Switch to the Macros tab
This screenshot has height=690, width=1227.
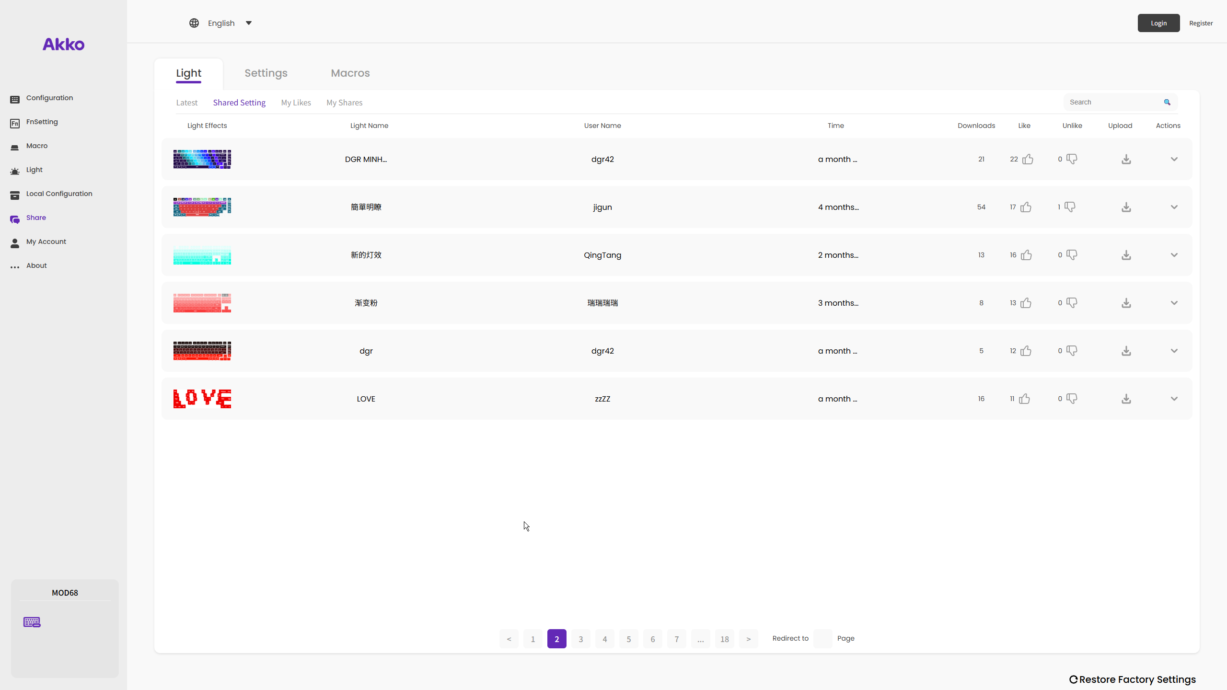(x=350, y=73)
